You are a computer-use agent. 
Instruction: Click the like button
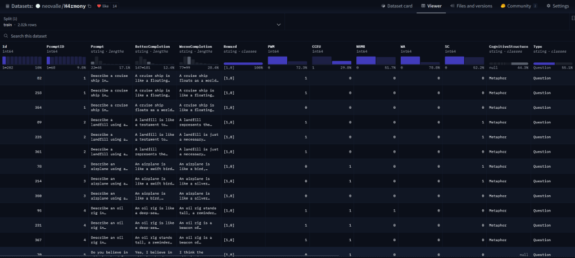point(106,6)
